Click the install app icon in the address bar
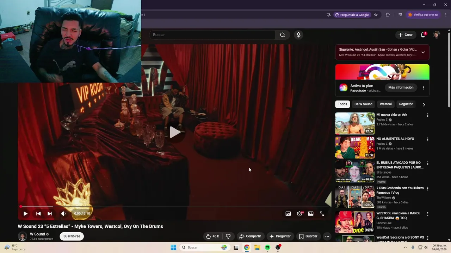This screenshot has width=451, height=253. [x=328, y=15]
